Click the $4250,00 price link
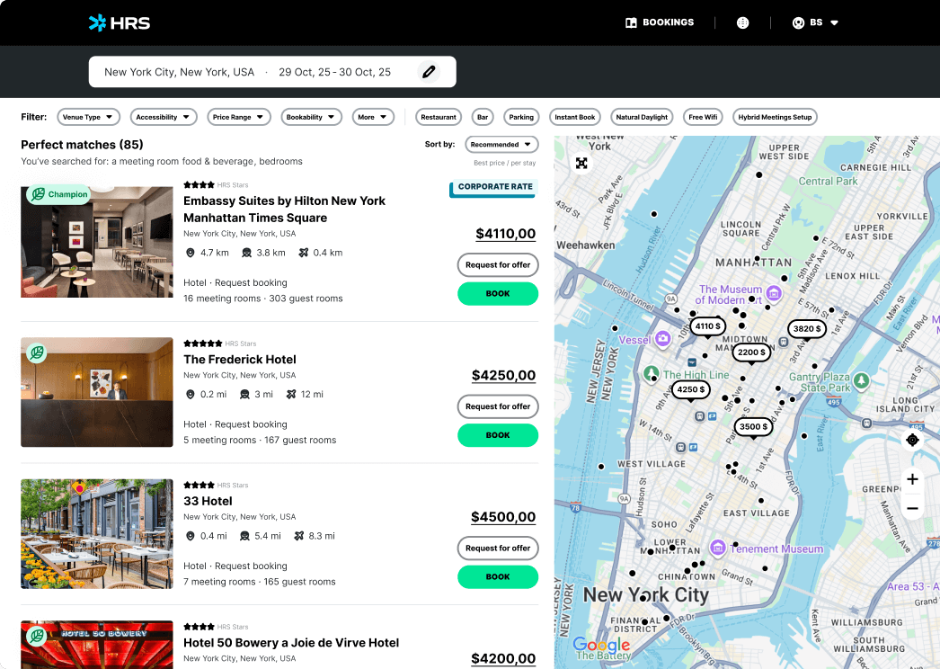 click(x=503, y=376)
